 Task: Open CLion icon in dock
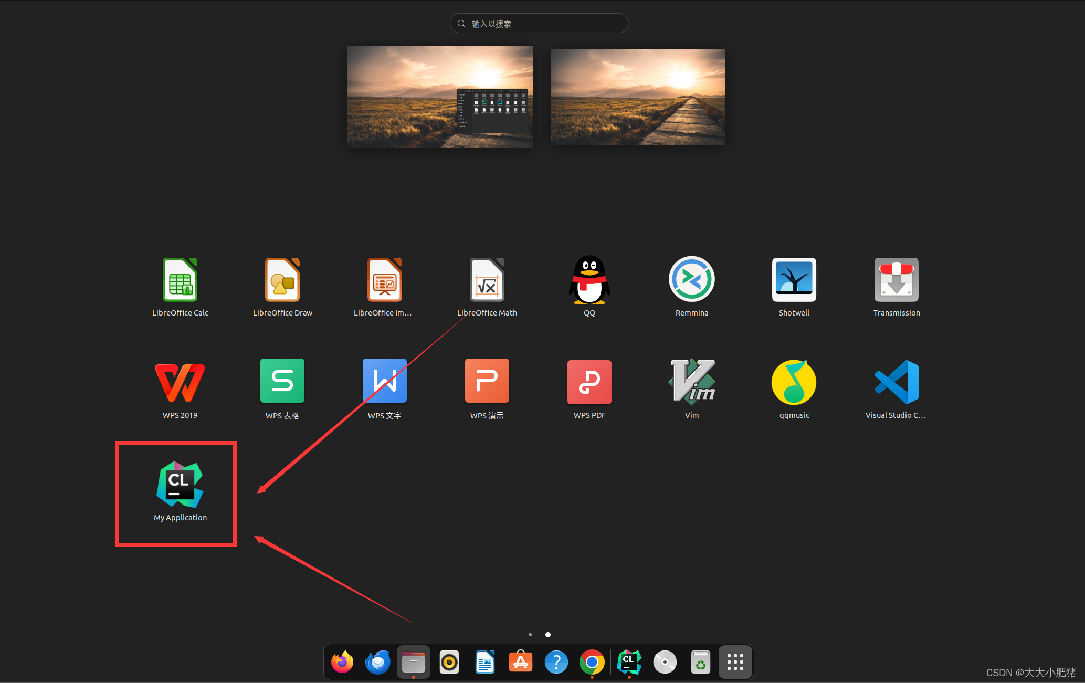629,662
